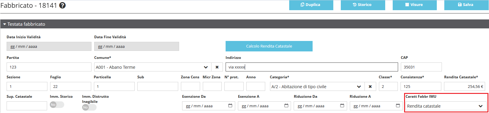The height and width of the screenshot is (113, 489).
Task: Click the Duplica button
Action: coord(311,5)
